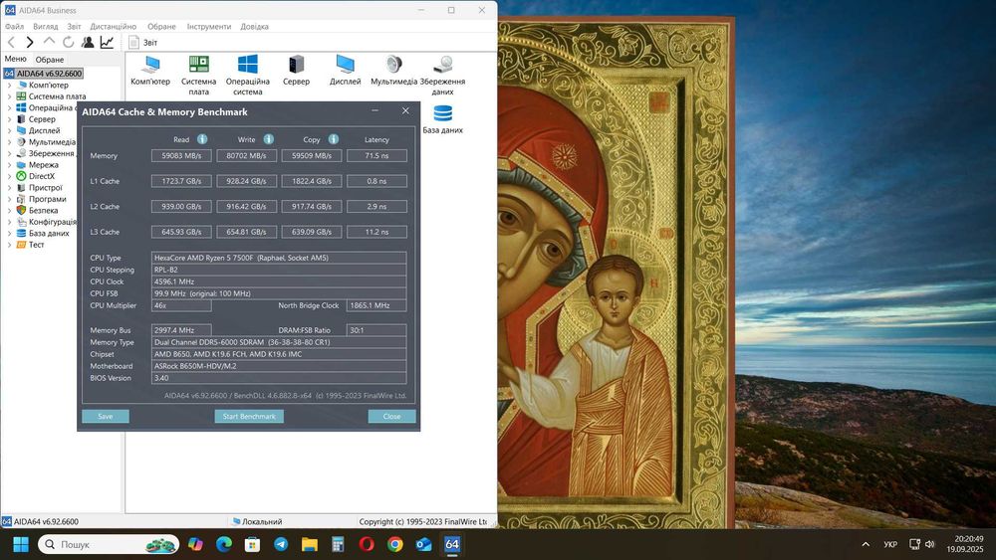This screenshot has height=560, width=996.
Task: Click the Звіт report toolbar button
Action: tap(142, 43)
